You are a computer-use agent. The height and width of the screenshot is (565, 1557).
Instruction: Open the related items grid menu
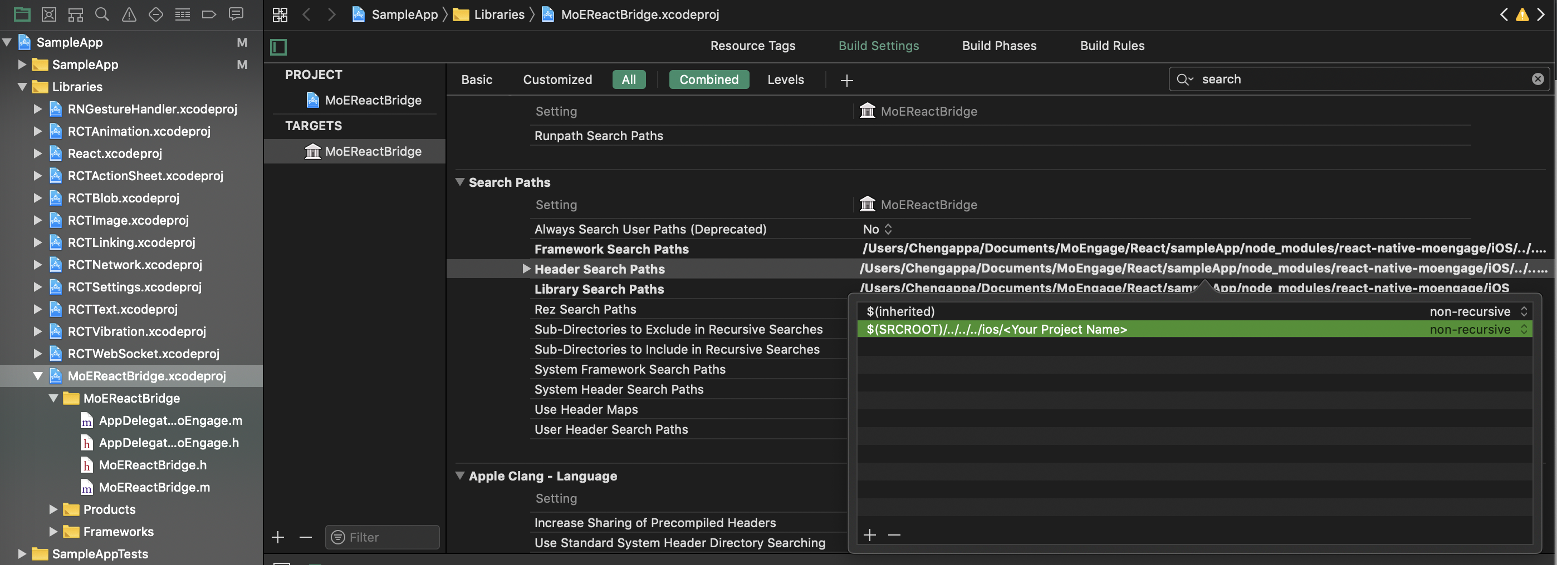[x=280, y=14]
